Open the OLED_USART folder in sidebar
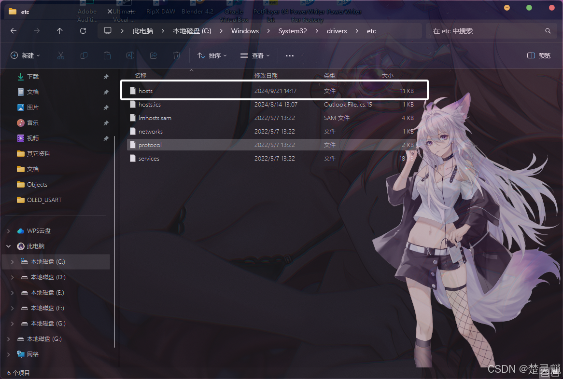The width and height of the screenshot is (563, 379). coord(44,200)
